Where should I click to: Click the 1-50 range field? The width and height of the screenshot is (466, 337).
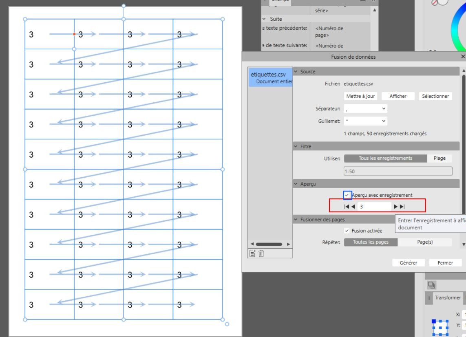pos(398,171)
